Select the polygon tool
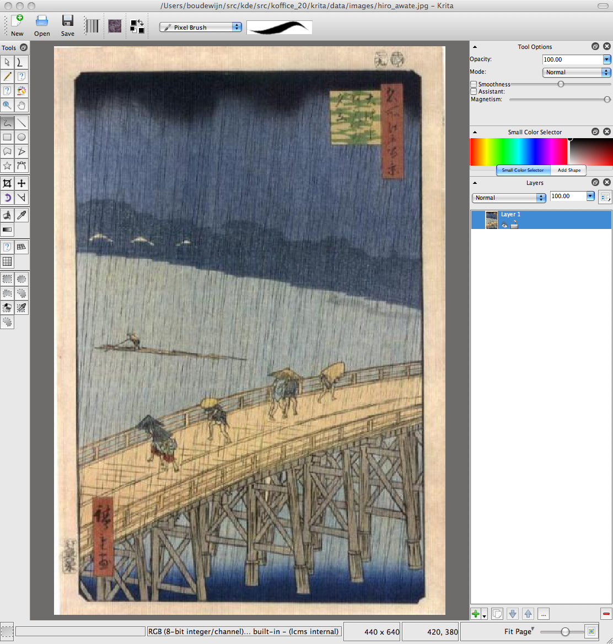Image resolution: width=613 pixels, height=644 pixels. tap(7, 151)
